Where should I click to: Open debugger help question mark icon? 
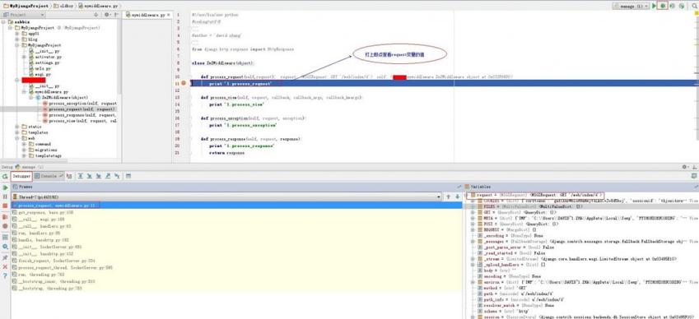click(x=5, y=276)
